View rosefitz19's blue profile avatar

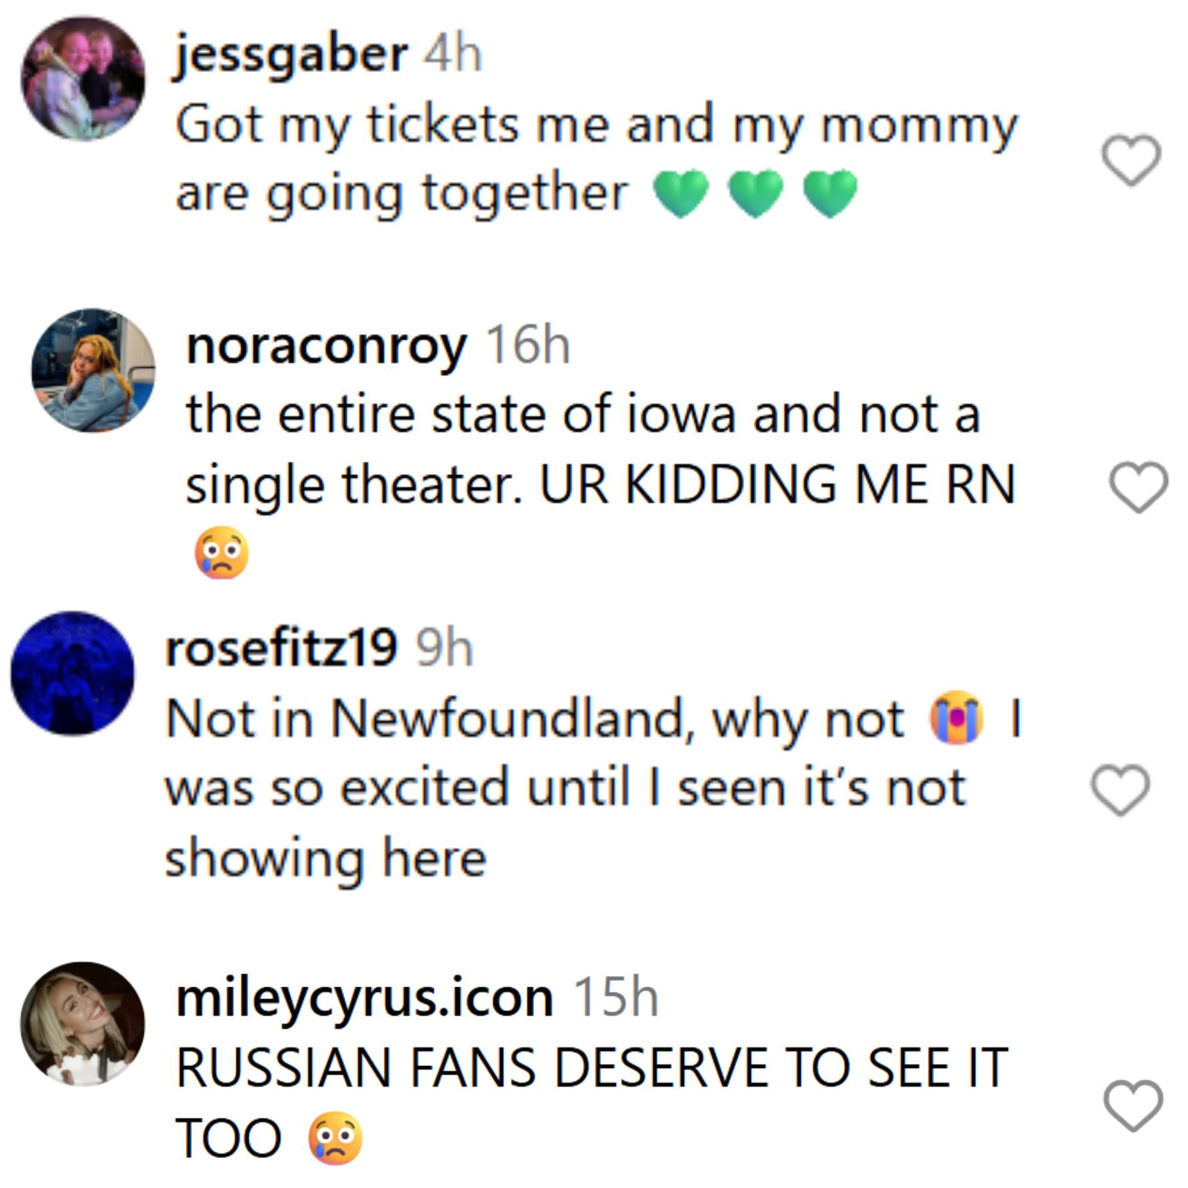[73, 673]
